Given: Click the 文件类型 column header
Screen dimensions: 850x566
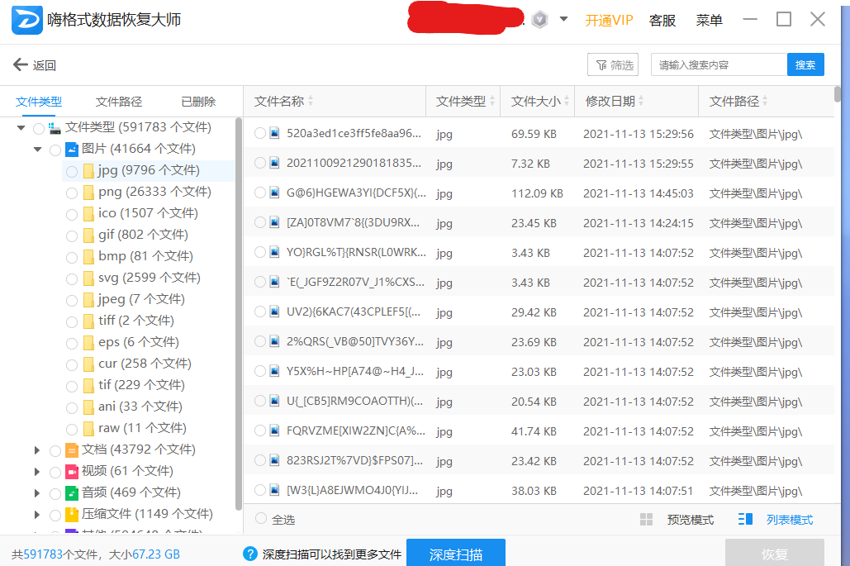Looking at the screenshot, I should pos(461,101).
